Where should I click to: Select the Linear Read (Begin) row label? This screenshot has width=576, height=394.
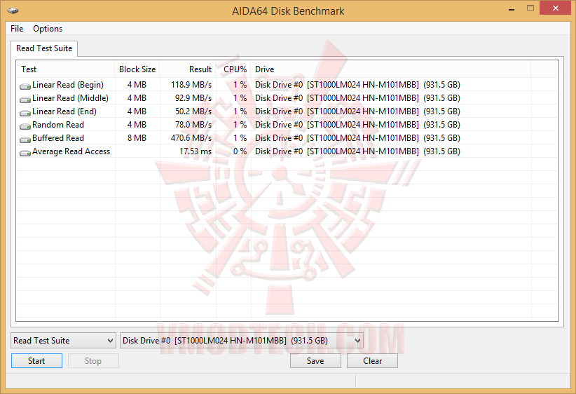pyautogui.click(x=68, y=85)
